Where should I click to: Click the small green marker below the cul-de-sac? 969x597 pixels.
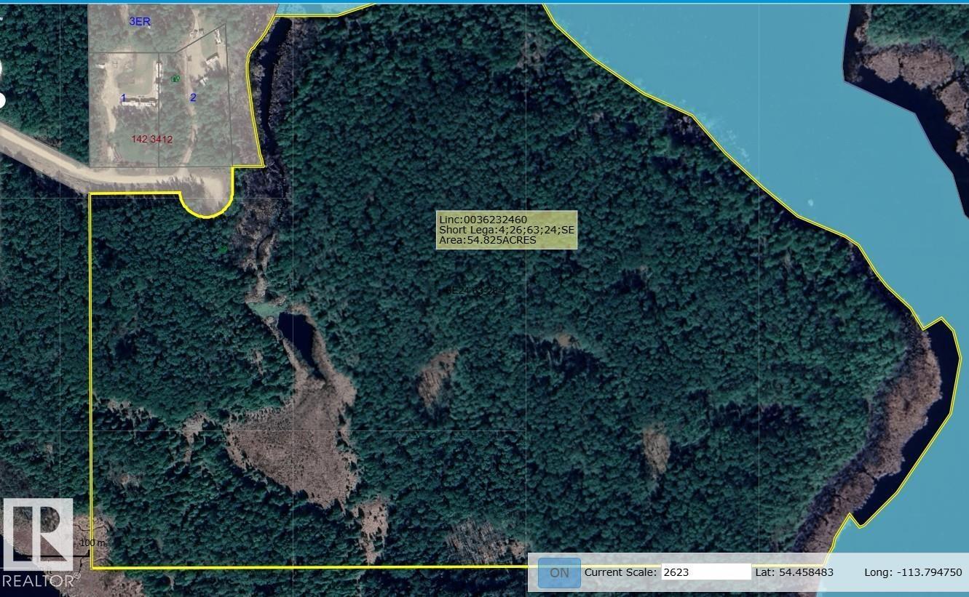(222, 249)
